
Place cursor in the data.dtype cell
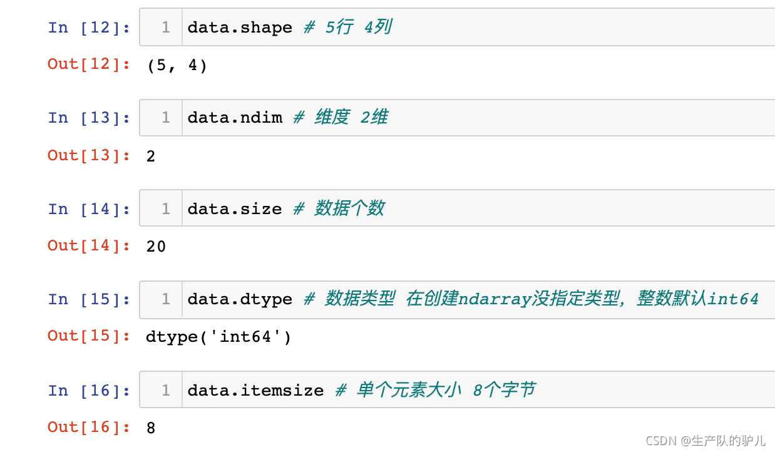pyautogui.click(x=476, y=299)
